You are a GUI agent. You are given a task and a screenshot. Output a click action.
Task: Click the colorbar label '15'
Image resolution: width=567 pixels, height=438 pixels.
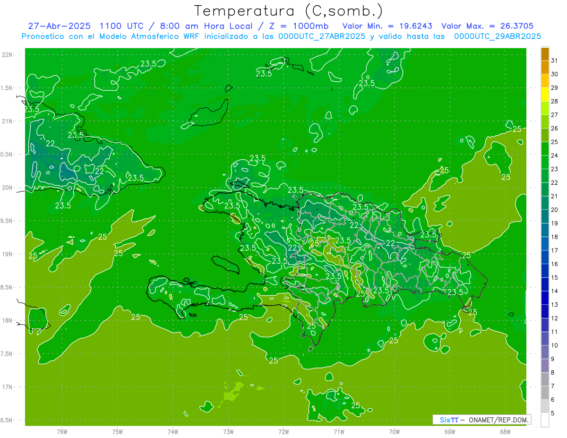[x=555, y=278]
